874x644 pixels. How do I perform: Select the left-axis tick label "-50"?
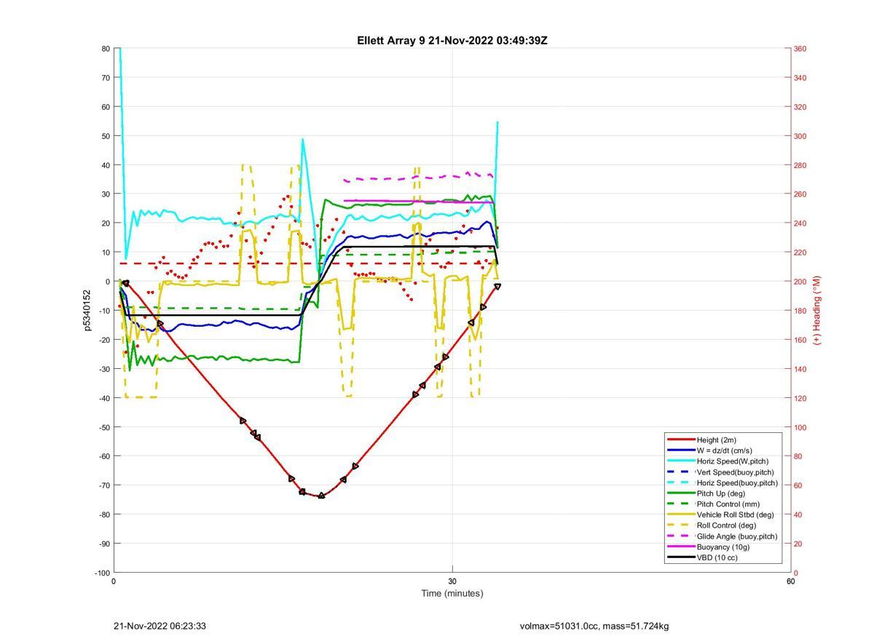(x=104, y=427)
